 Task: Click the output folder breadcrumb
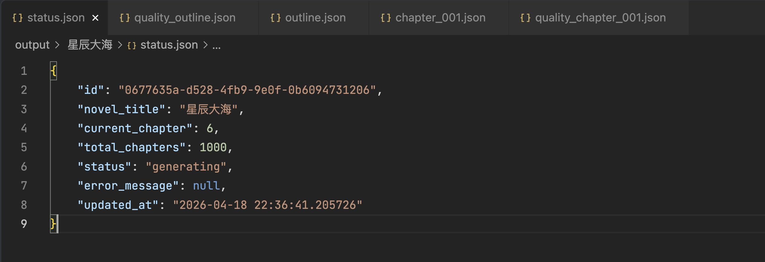click(32, 45)
